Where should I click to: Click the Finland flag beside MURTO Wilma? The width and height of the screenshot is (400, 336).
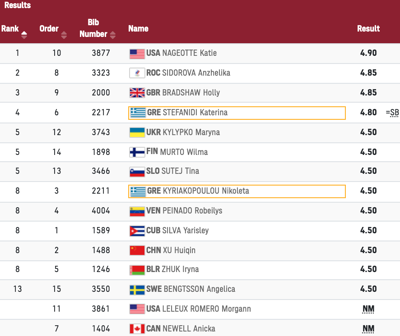(137, 152)
